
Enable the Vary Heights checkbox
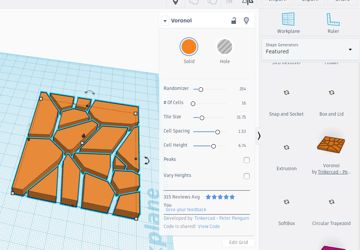[x=247, y=176]
